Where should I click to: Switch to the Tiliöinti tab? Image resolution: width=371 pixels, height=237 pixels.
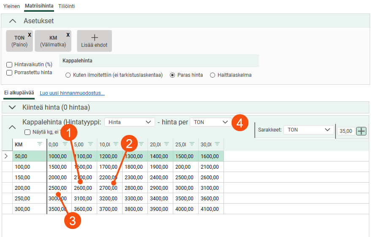pyautogui.click(x=66, y=6)
